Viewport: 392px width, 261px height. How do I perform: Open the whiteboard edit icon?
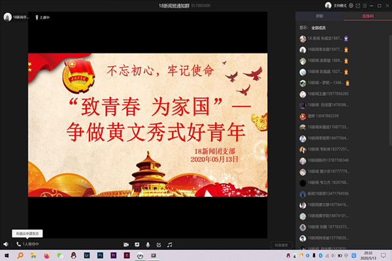[159, 245]
